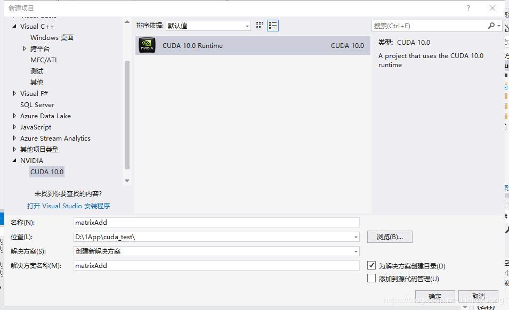This screenshot has width=509, height=310.
Task: Expand the 跨平台 node
Action: pos(25,48)
